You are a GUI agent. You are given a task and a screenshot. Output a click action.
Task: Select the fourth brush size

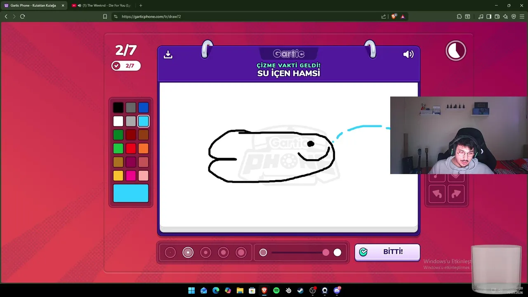223,252
